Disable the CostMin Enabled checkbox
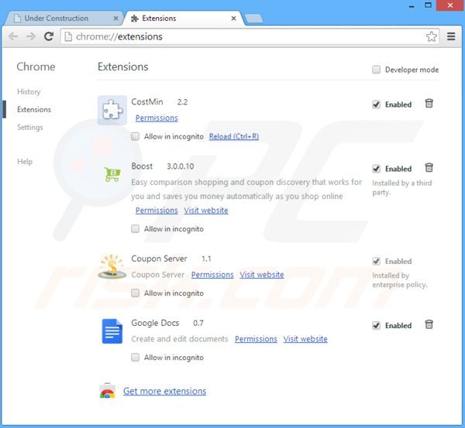 pyautogui.click(x=377, y=104)
